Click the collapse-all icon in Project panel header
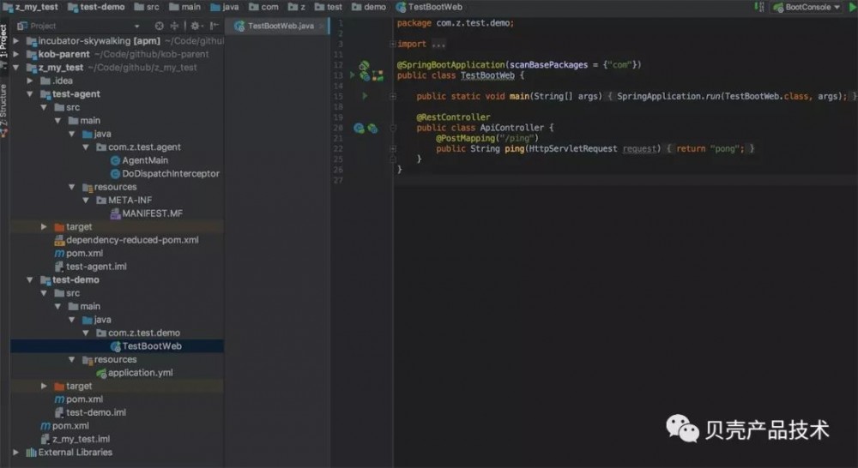The image size is (858, 468). [174, 26]
